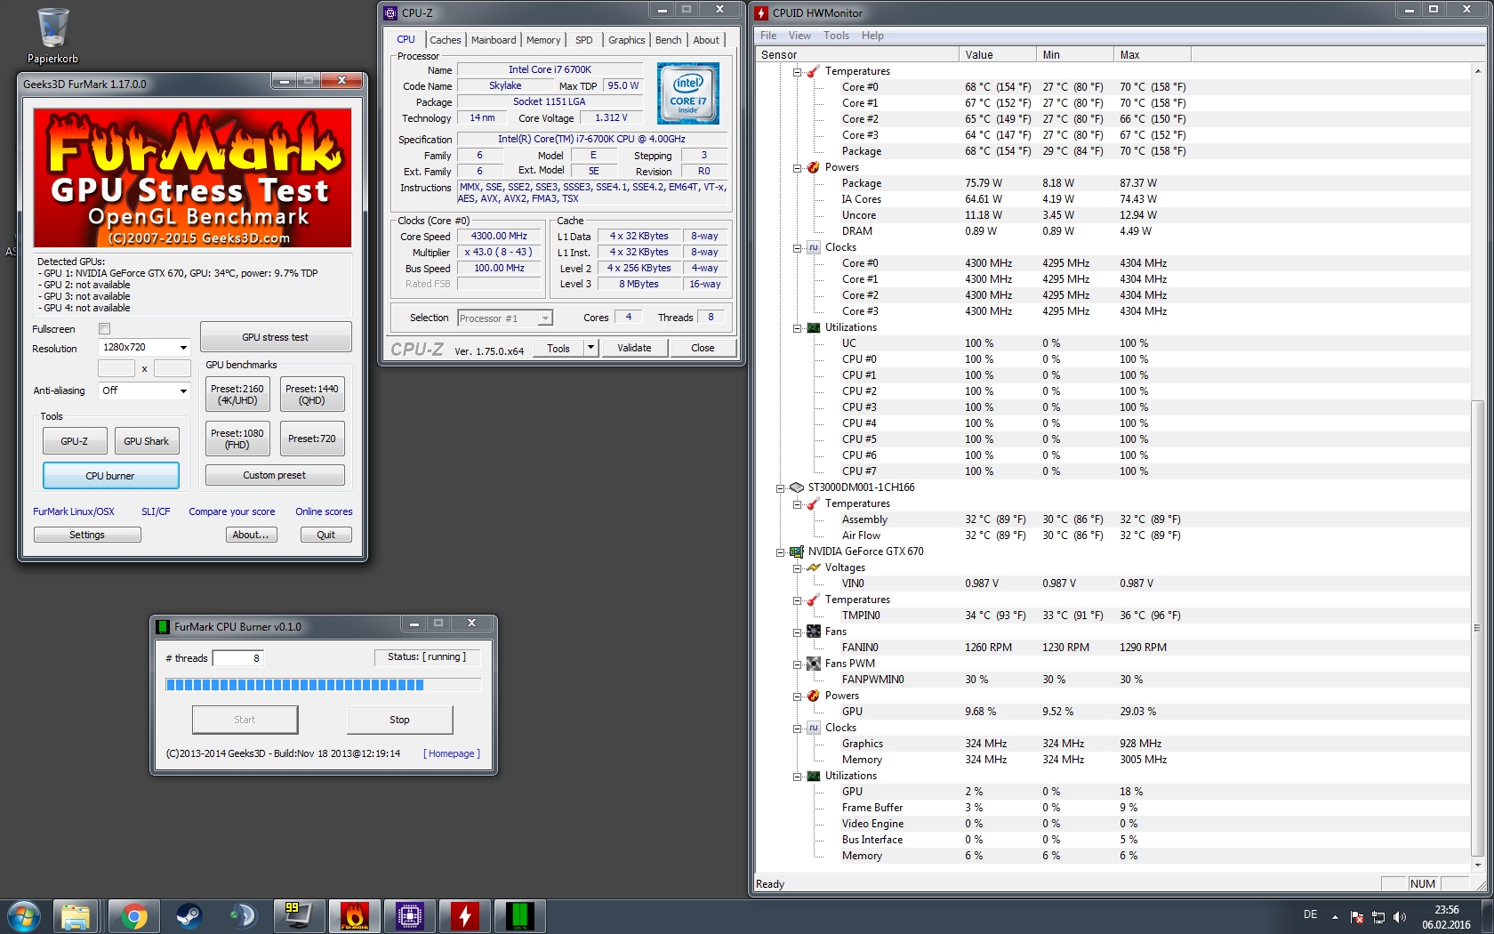Switch to CPU Burner taskbar icon
Image resolution: width=1494 pixels, height=934 pixels.
[x=520, y=916]
